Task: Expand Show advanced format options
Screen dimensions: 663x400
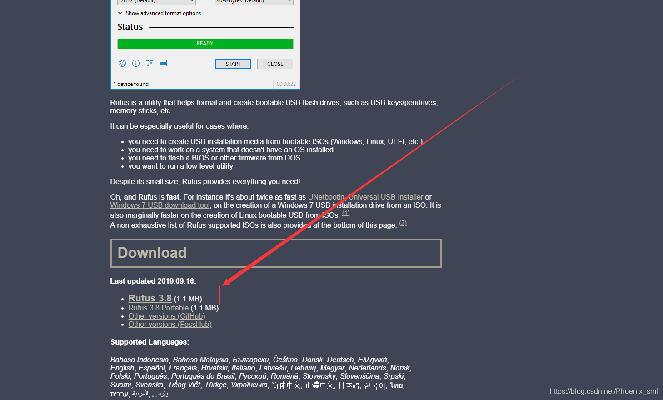Action: pos(160,13)
